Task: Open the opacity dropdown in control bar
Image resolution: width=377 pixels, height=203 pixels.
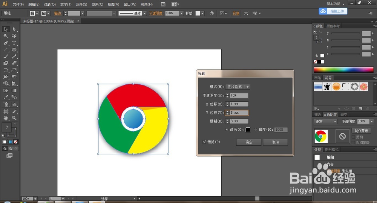Action: click(x=182, y=13)
